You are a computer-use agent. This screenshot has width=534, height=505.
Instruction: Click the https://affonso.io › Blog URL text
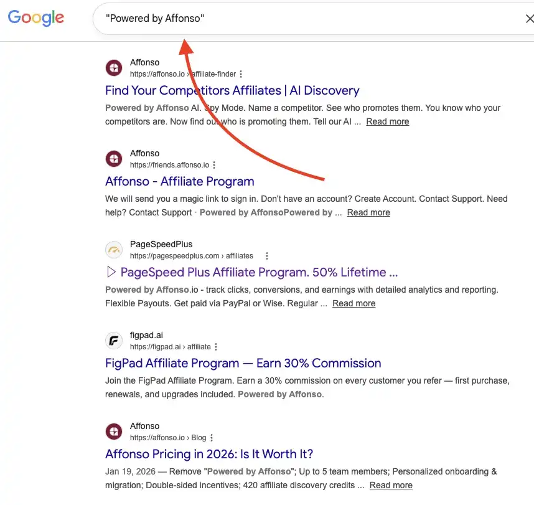(x=168, y=438)
